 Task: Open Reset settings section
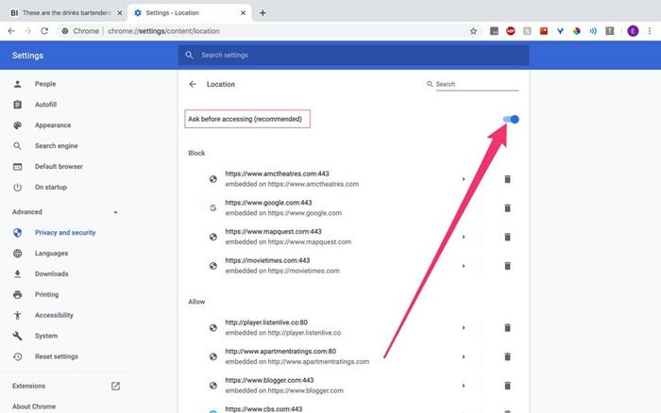[56, 356]
